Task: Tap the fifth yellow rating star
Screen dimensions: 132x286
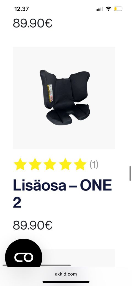Action: 80,164
